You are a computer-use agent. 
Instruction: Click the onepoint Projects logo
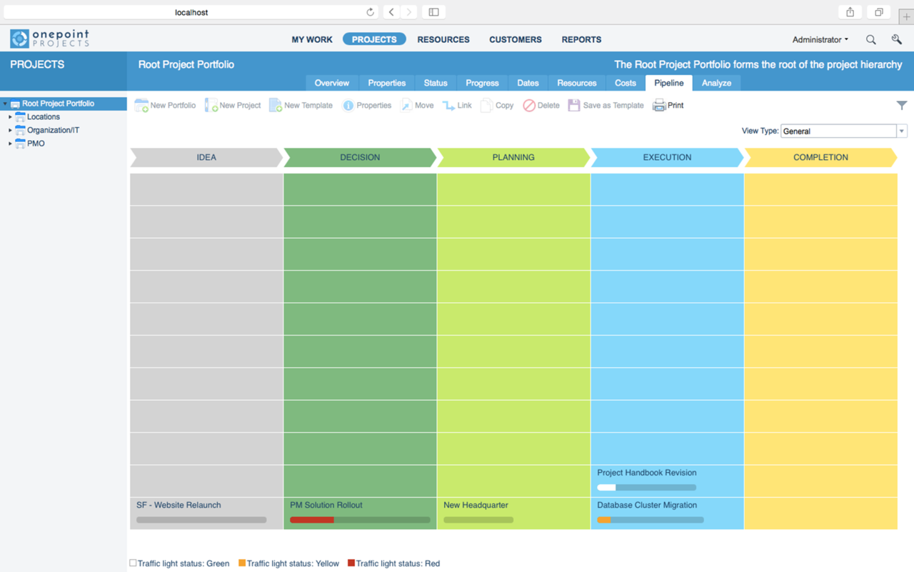pos(50,39)
